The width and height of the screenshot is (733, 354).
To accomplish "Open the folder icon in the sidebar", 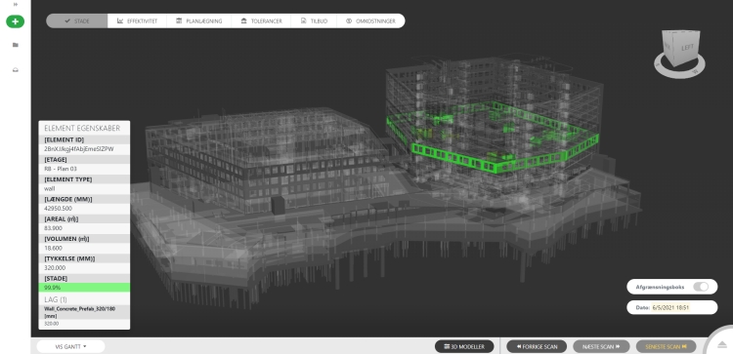I will 16,45.
